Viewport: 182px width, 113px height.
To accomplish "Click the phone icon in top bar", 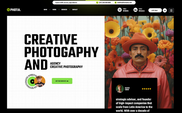I will point(97,3).
